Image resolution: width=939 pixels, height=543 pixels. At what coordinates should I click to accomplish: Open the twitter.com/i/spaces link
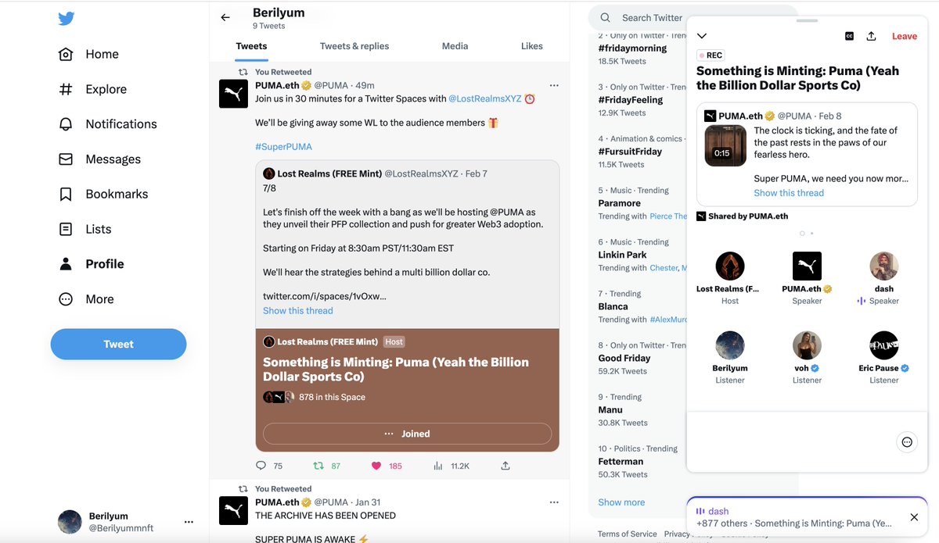point(325,296)
